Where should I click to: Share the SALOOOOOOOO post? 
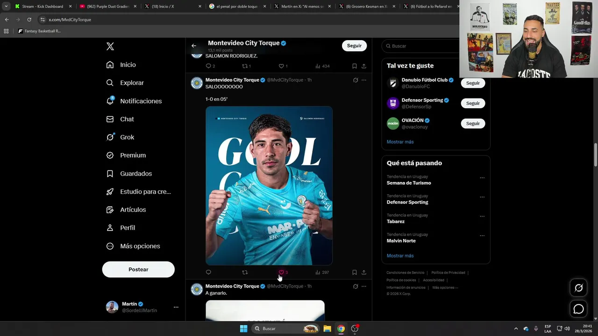[x=364, y=272]
